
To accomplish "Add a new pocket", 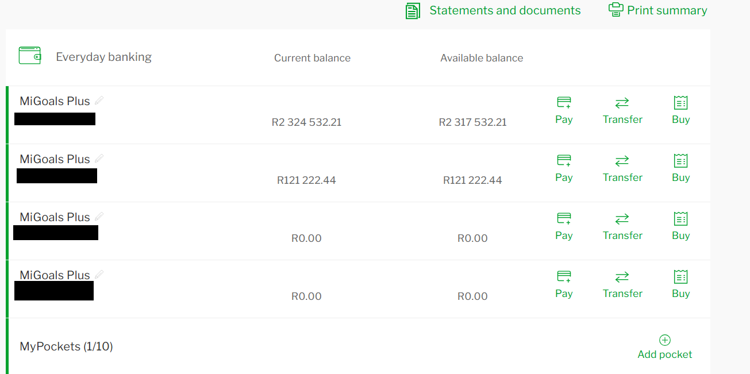I will point(665,347).
